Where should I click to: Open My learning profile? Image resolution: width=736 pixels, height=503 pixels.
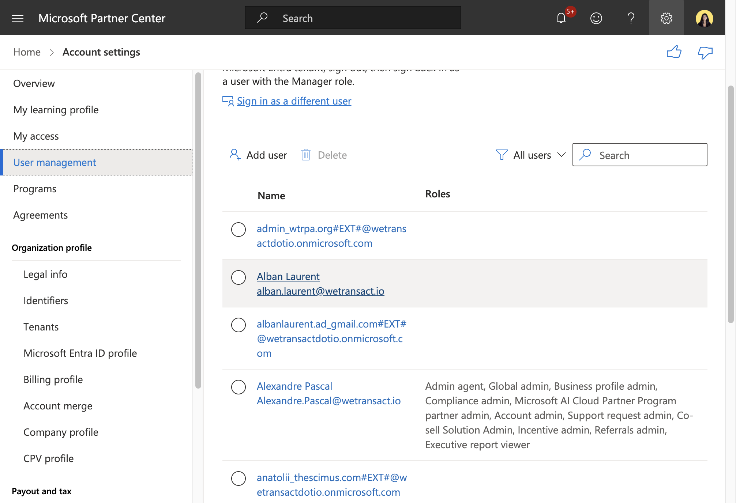pyautogui.click(x=56, y=110)
